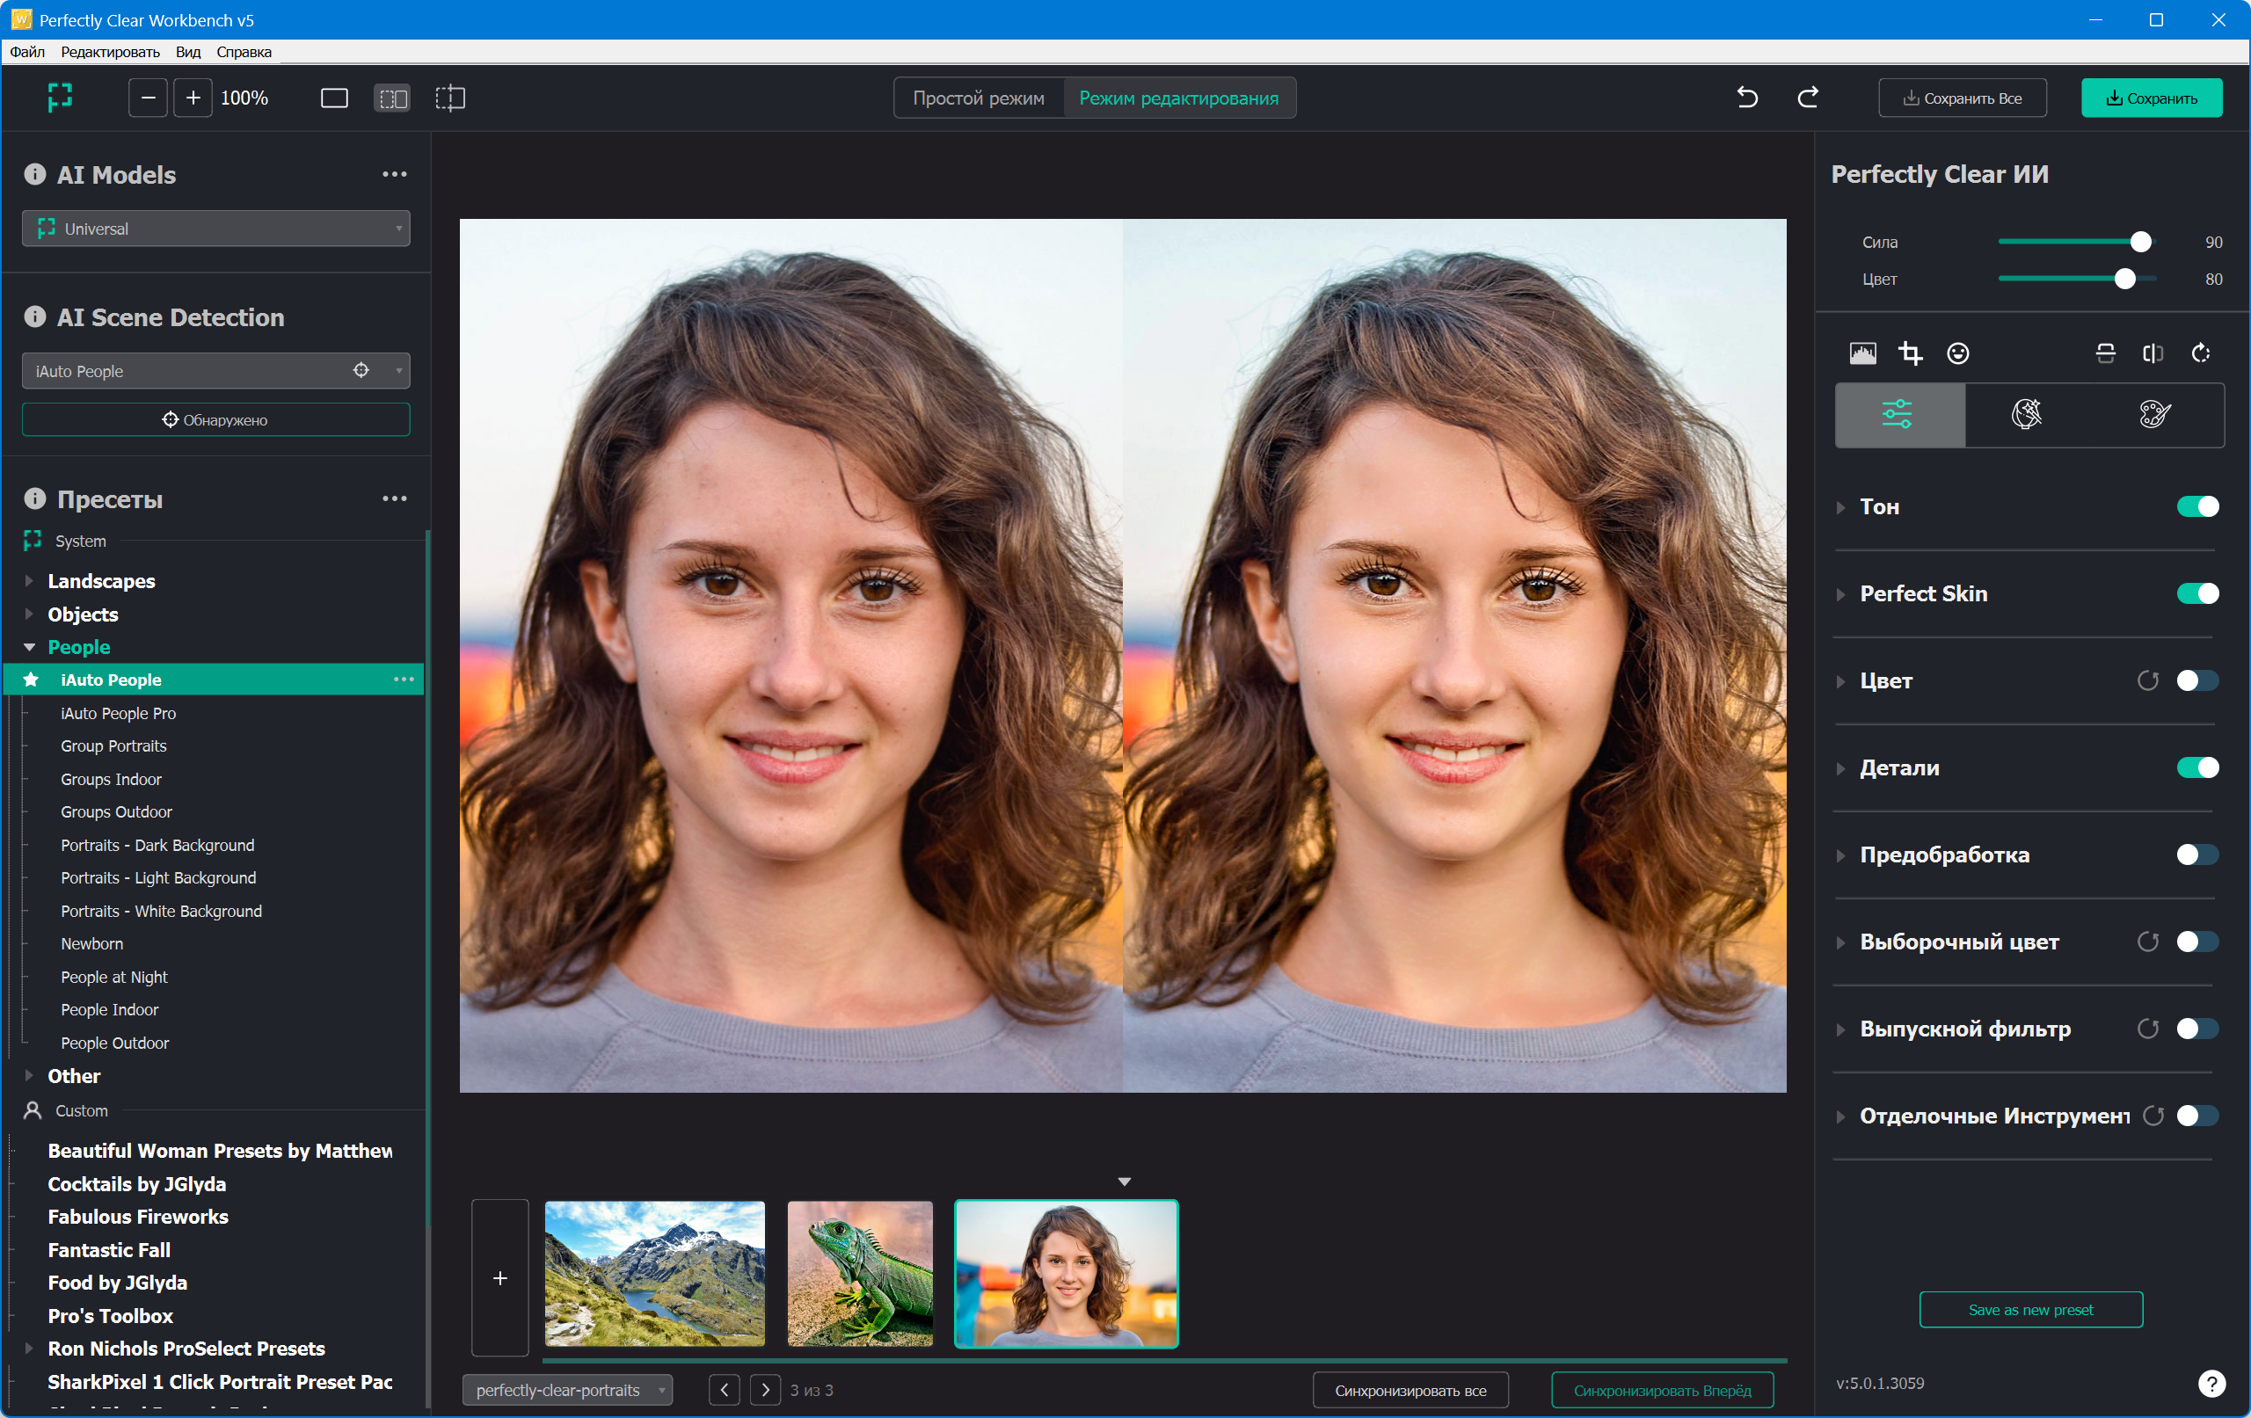Click the Save as new preset button
Image resolution: width=2251 pixels, height=1418 pixels.
[2030, 1310]
